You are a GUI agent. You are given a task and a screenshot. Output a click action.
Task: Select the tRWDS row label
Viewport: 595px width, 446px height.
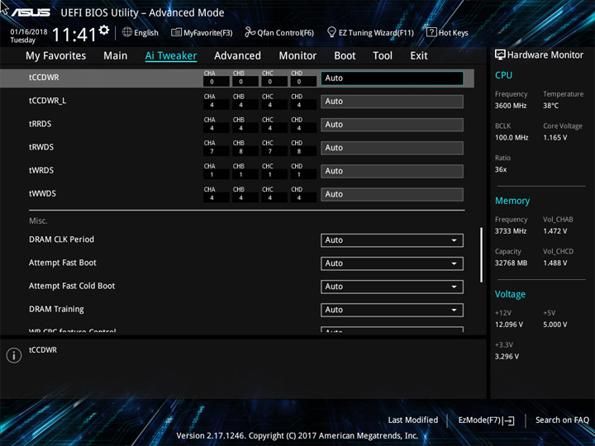[x=41, y=147]
